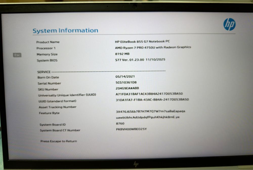The image size is (253, 170).
Task: Select the Memory Size label
Action: [x=47, y=54]
